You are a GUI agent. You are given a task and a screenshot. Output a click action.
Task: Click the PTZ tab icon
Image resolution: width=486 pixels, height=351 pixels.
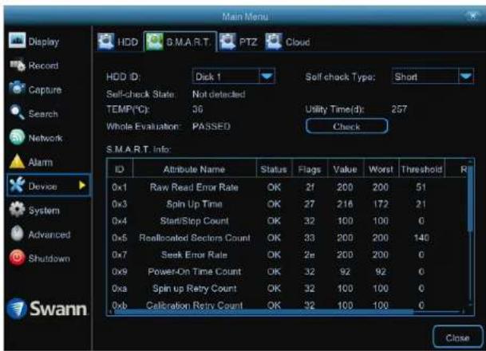[227, 41]
